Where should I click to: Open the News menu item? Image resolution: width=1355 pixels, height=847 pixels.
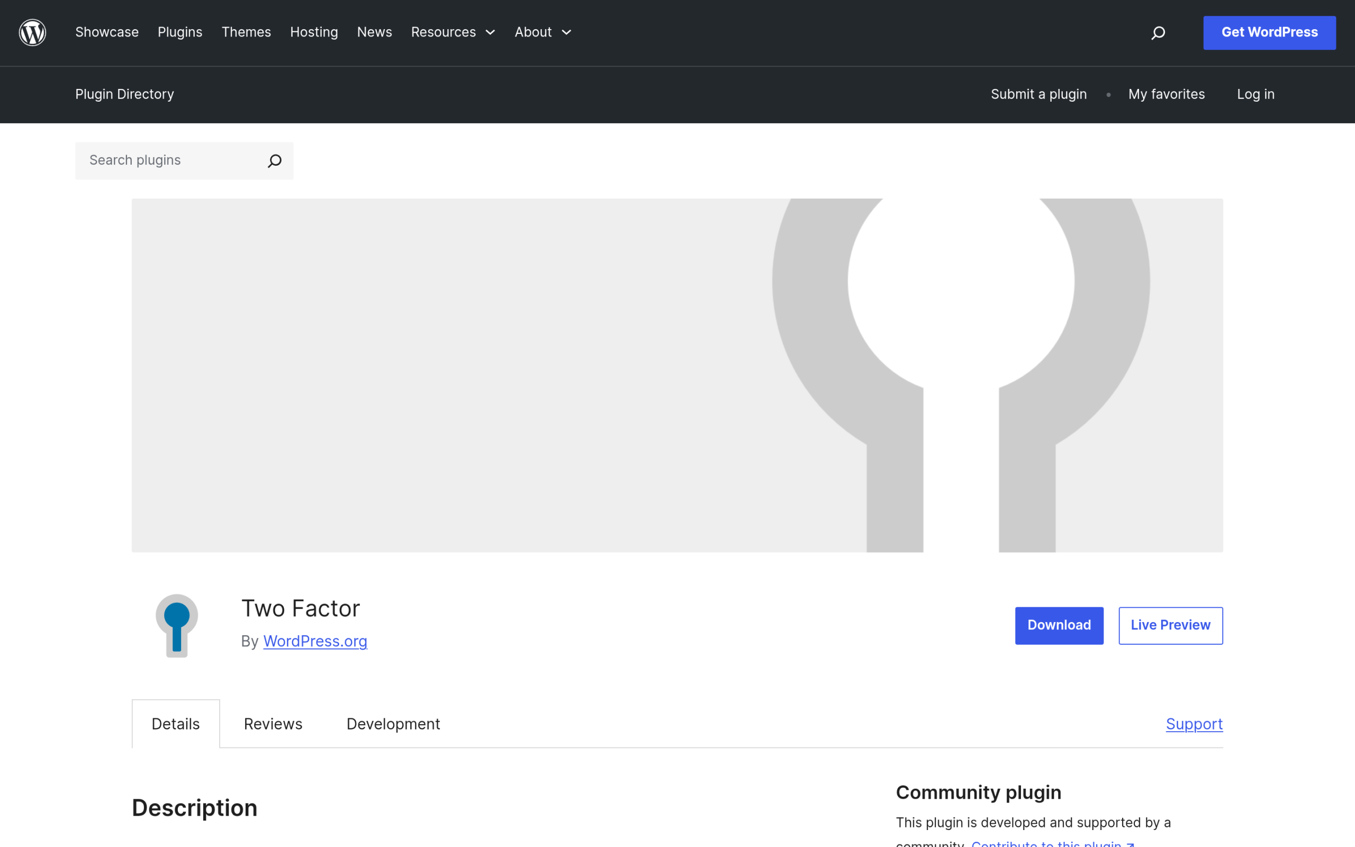(375, 32)
